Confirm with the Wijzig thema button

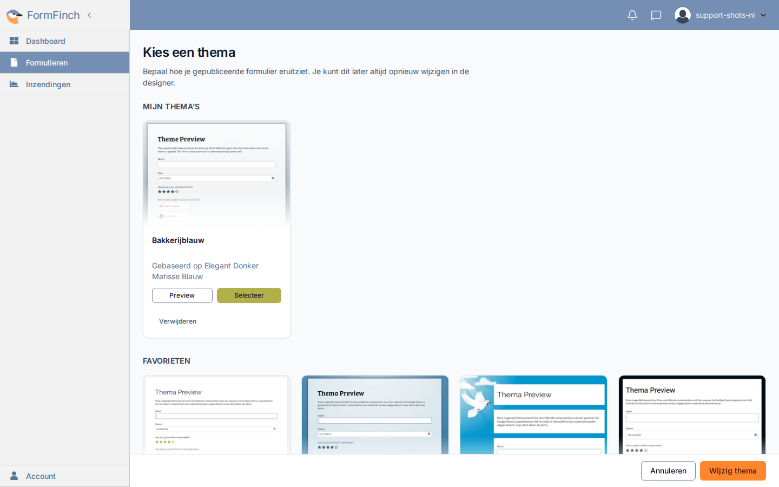[732, 471]
